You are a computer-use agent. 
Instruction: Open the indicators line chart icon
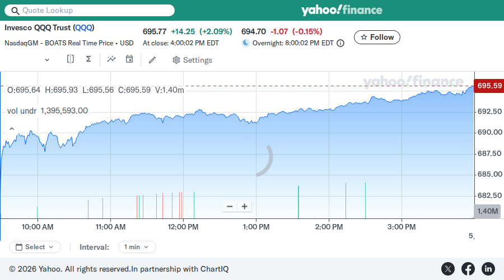[111, 59]
